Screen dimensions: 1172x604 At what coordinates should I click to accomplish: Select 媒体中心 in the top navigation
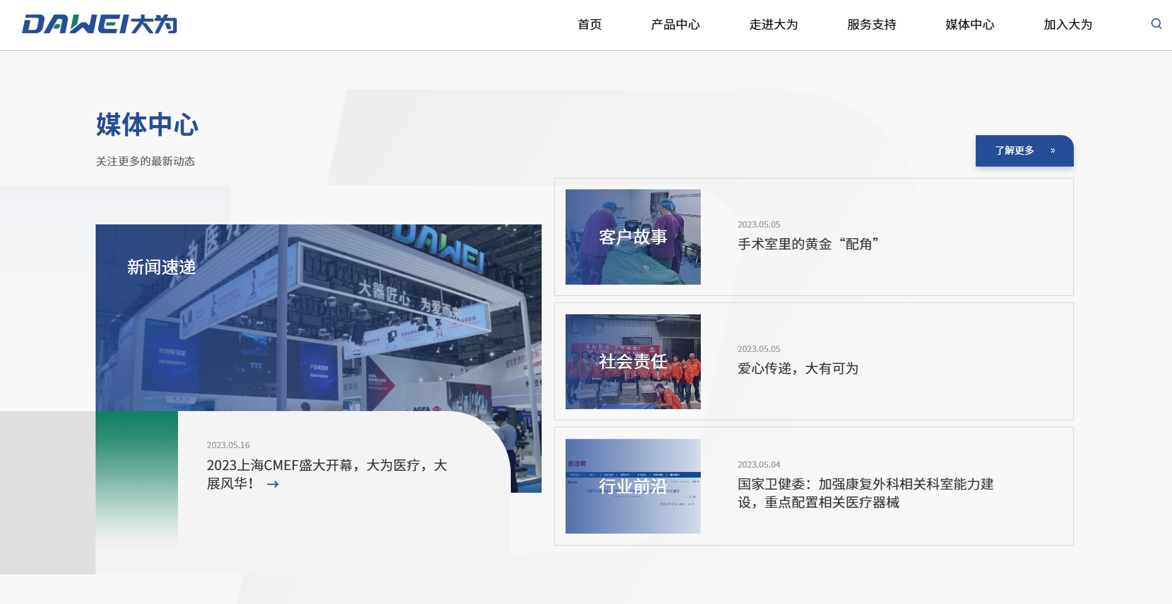pyautogui.click(x=969, y=25)
